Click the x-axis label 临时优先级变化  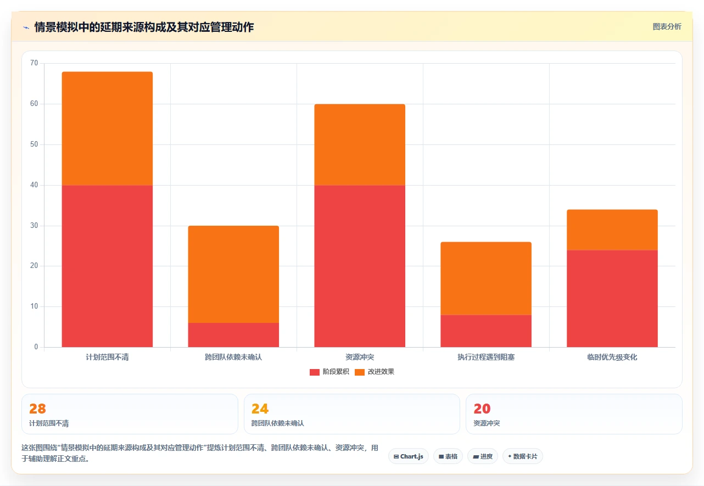(612, 357)
